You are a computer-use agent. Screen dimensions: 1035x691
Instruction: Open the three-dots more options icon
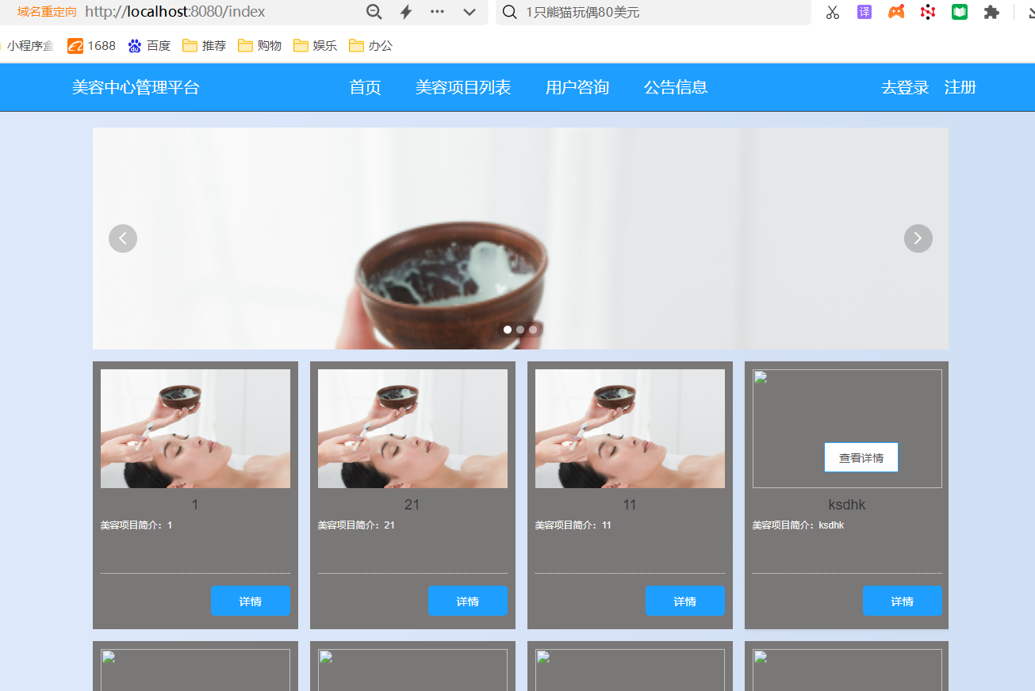[437, 12]
